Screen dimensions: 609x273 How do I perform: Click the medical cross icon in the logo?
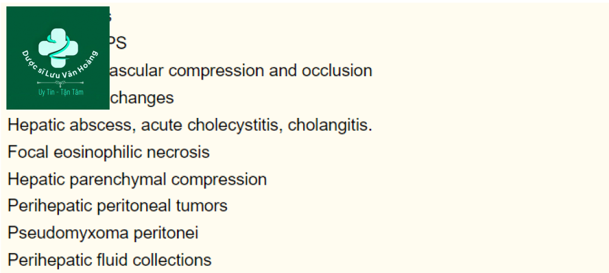click(58, 47)
